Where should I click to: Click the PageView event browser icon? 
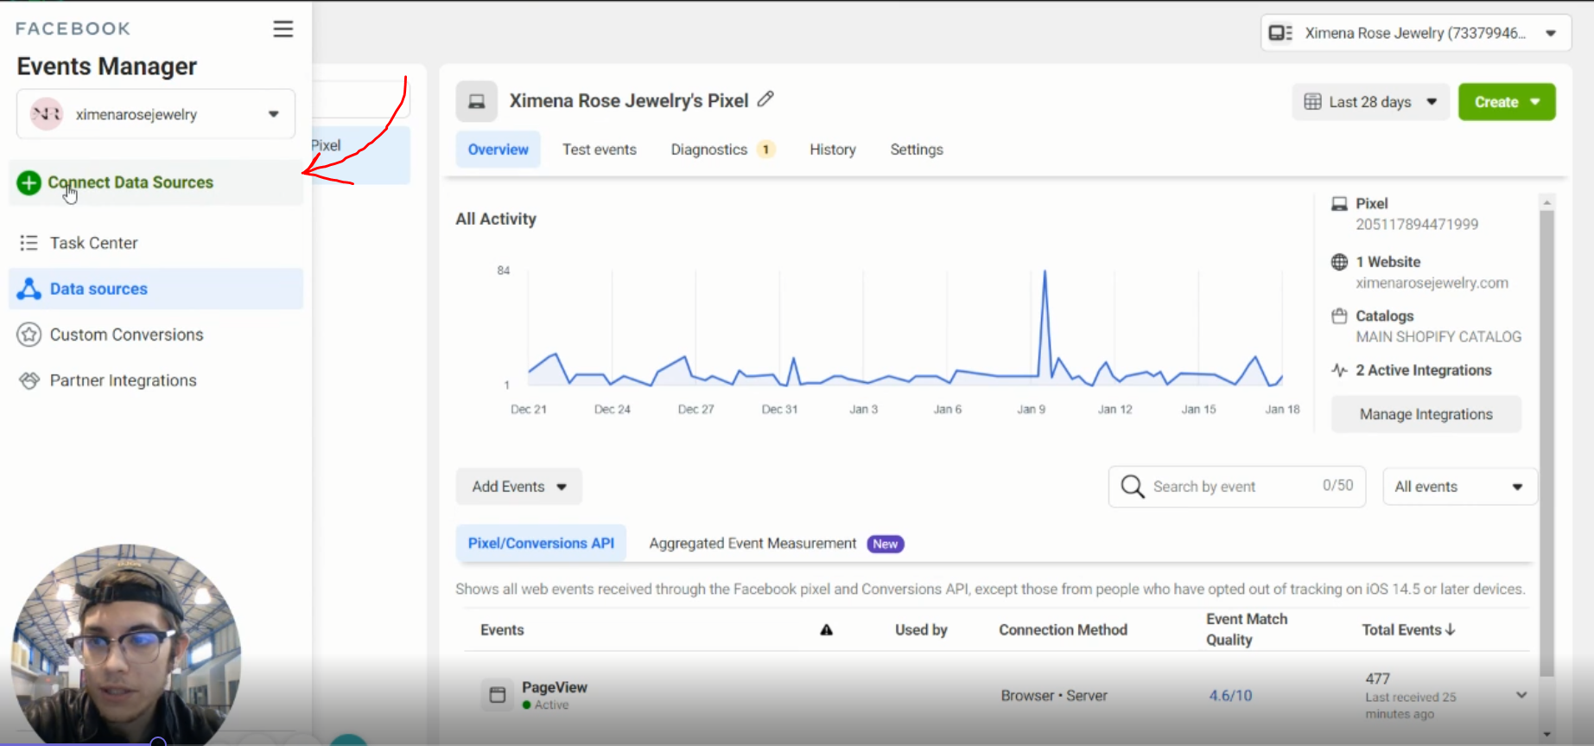pyautogui.click(x=498, y=695)
